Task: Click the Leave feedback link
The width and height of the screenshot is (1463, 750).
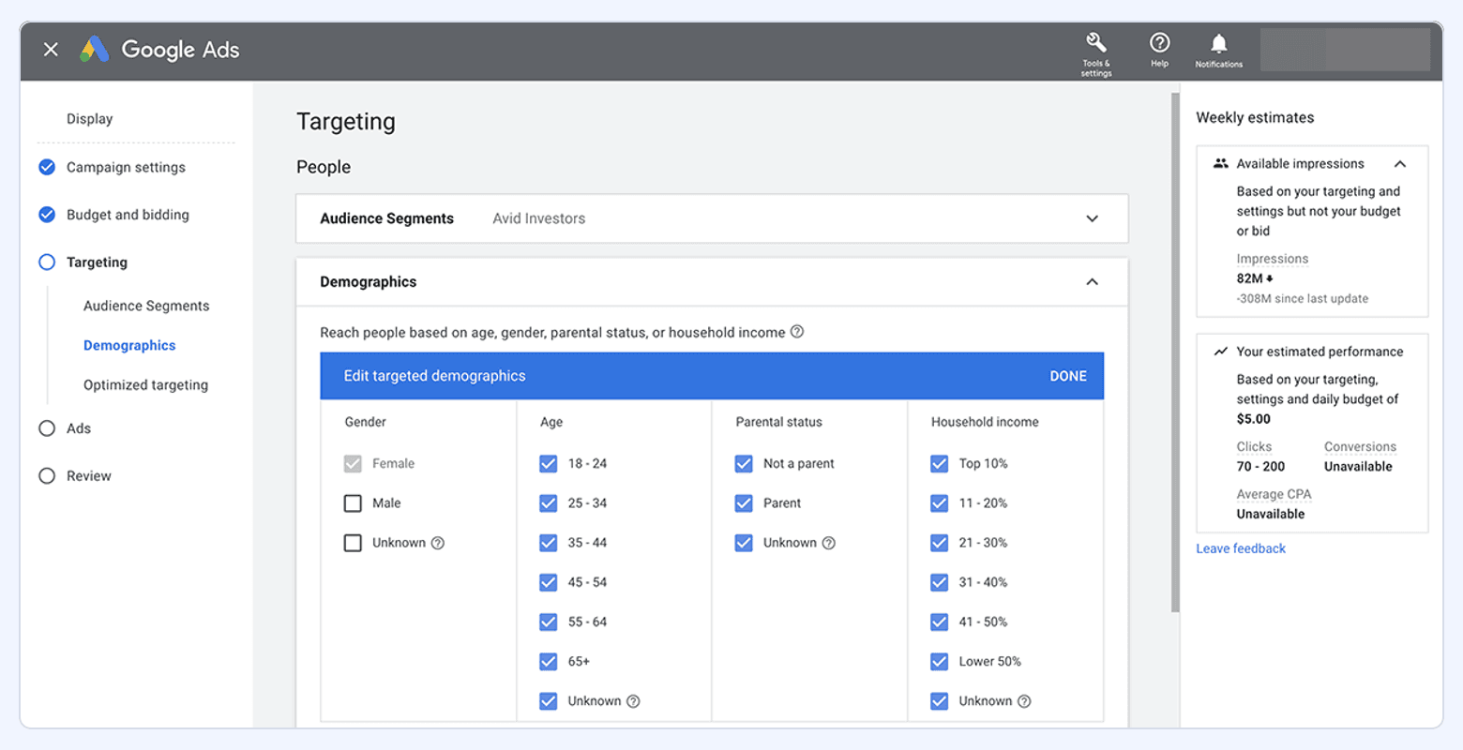Action: pos(1240,548)
